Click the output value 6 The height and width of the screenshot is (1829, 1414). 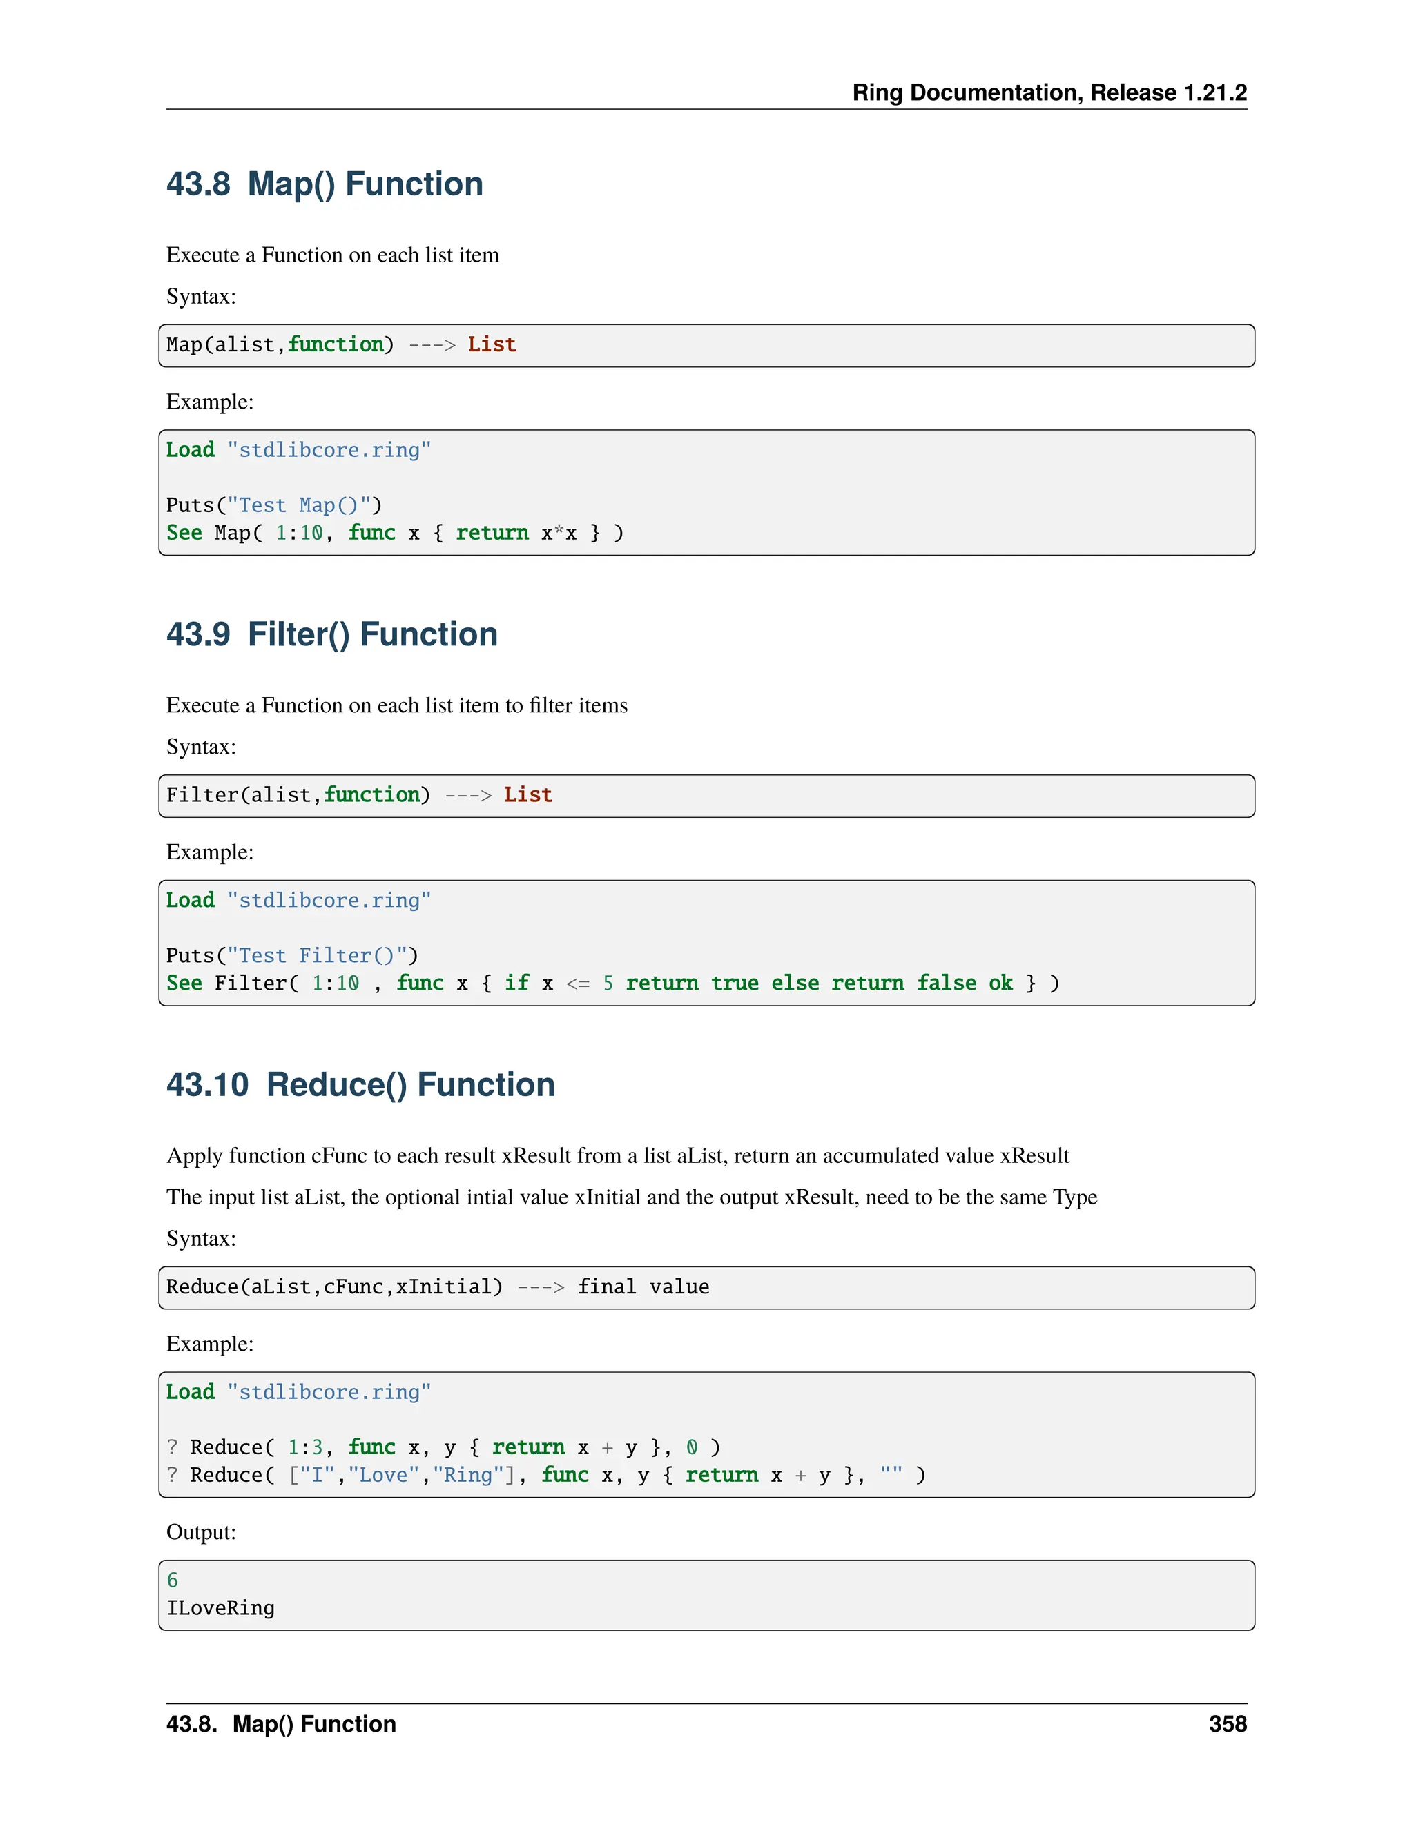[x=173, y=1581]
